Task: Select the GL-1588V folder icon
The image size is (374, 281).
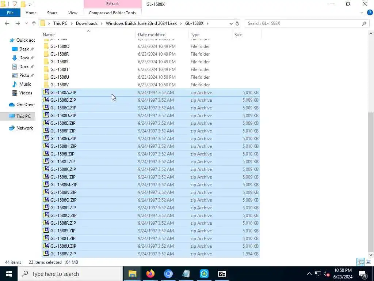Action: pos(46,85)
